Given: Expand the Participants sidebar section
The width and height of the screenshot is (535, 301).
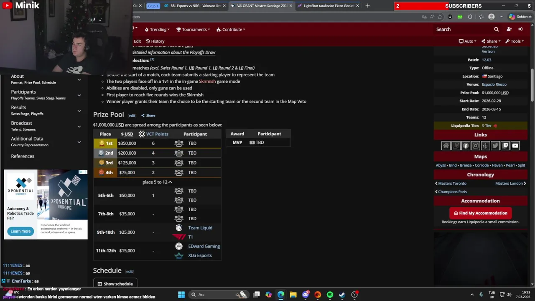Looking at the screenshot, I should click(x=79, y=95).
